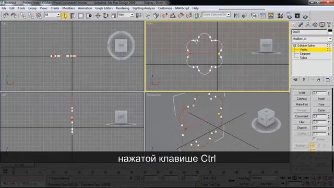
Task: Open the Edit menu
Action: coord(12,8)
